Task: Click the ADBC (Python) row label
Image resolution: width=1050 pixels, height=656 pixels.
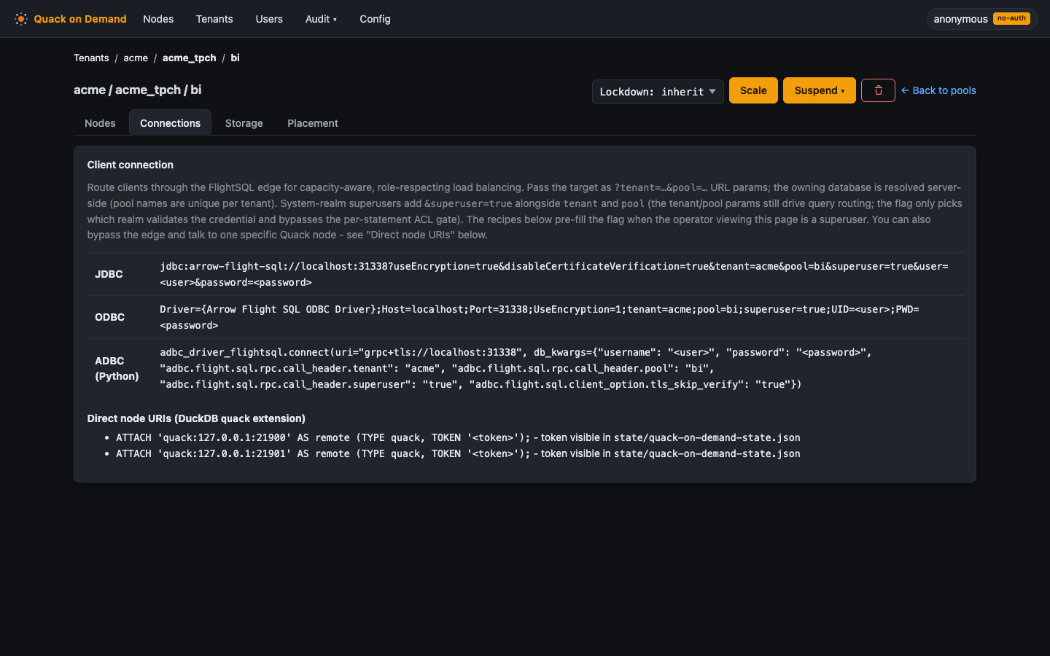Action: (x=117, y=368)
